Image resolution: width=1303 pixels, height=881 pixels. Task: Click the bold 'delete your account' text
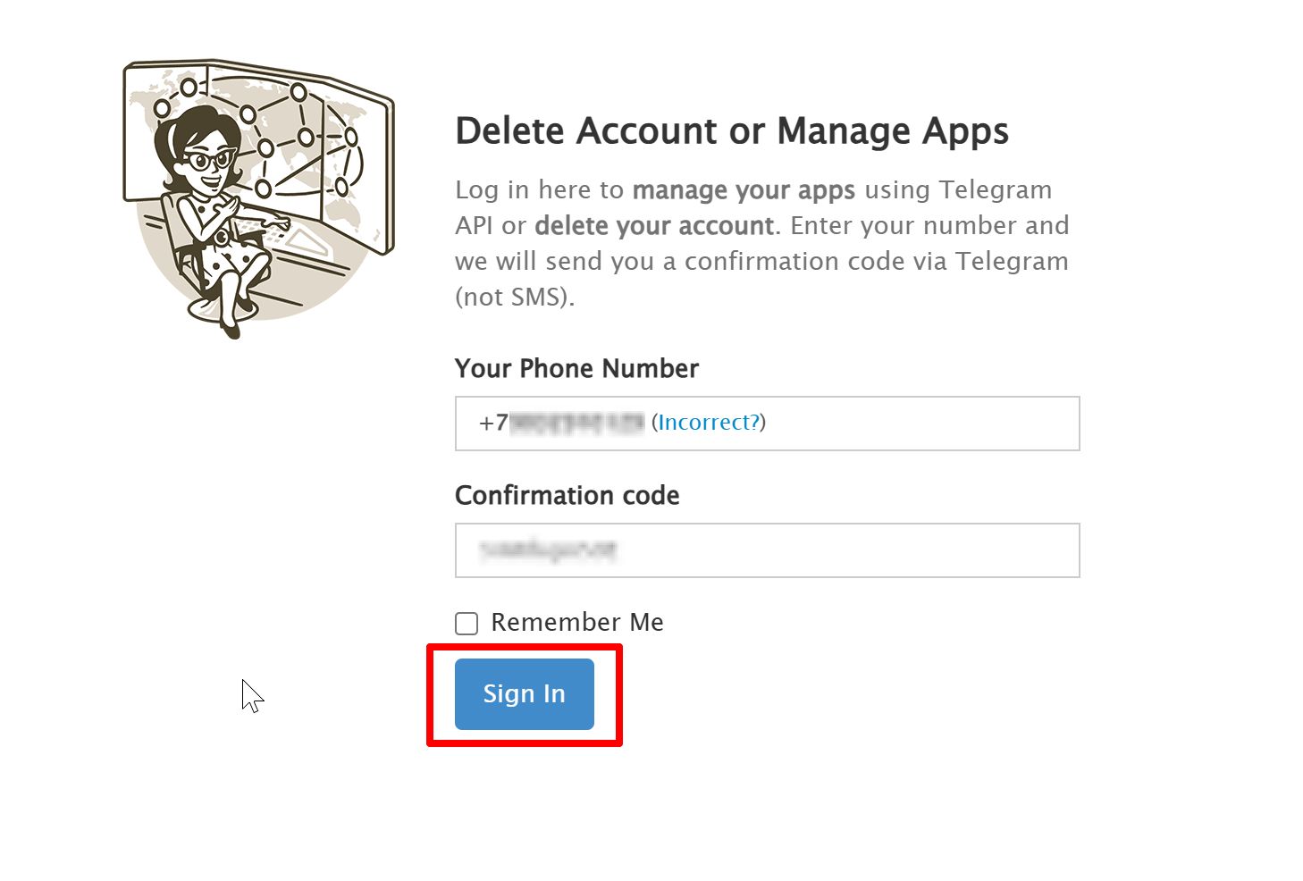click(653, 225)
